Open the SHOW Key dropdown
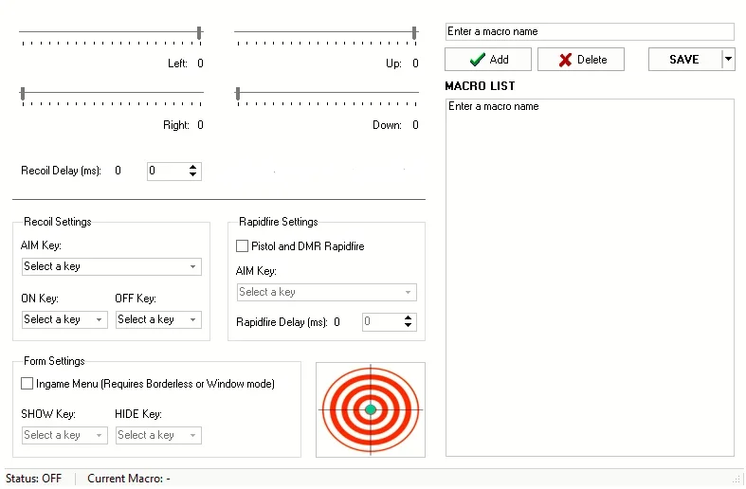This screenshot has height=489, width=746. coord(64,435)
